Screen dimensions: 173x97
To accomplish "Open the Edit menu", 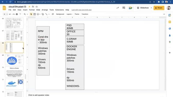I will (14, 10).
